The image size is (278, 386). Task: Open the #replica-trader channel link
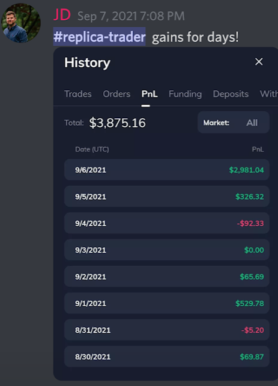click(99, 37)
